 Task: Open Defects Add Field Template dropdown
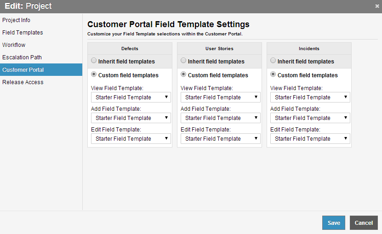click(x=131, y=118)
